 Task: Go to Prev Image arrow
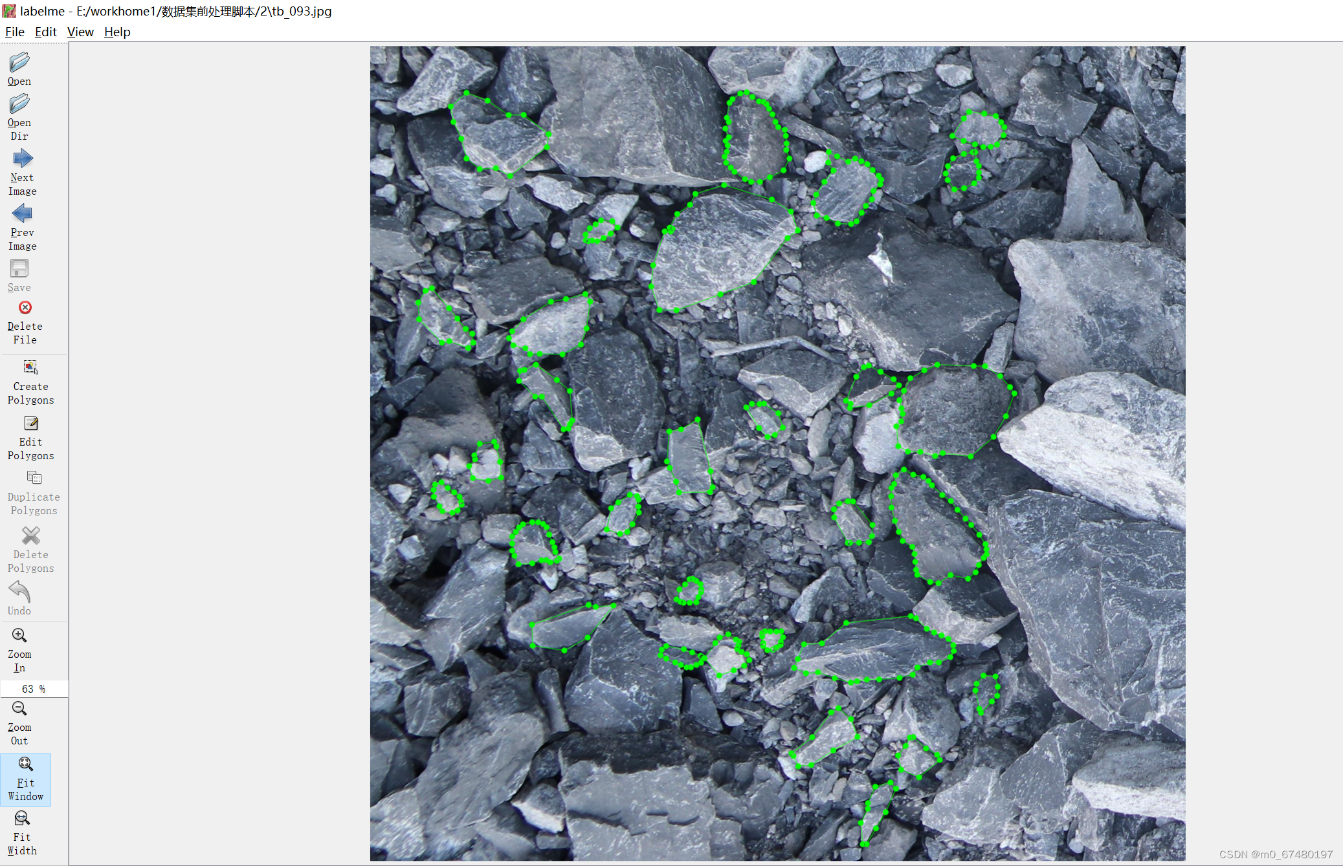pyautogui.click(x=22, y=214)
